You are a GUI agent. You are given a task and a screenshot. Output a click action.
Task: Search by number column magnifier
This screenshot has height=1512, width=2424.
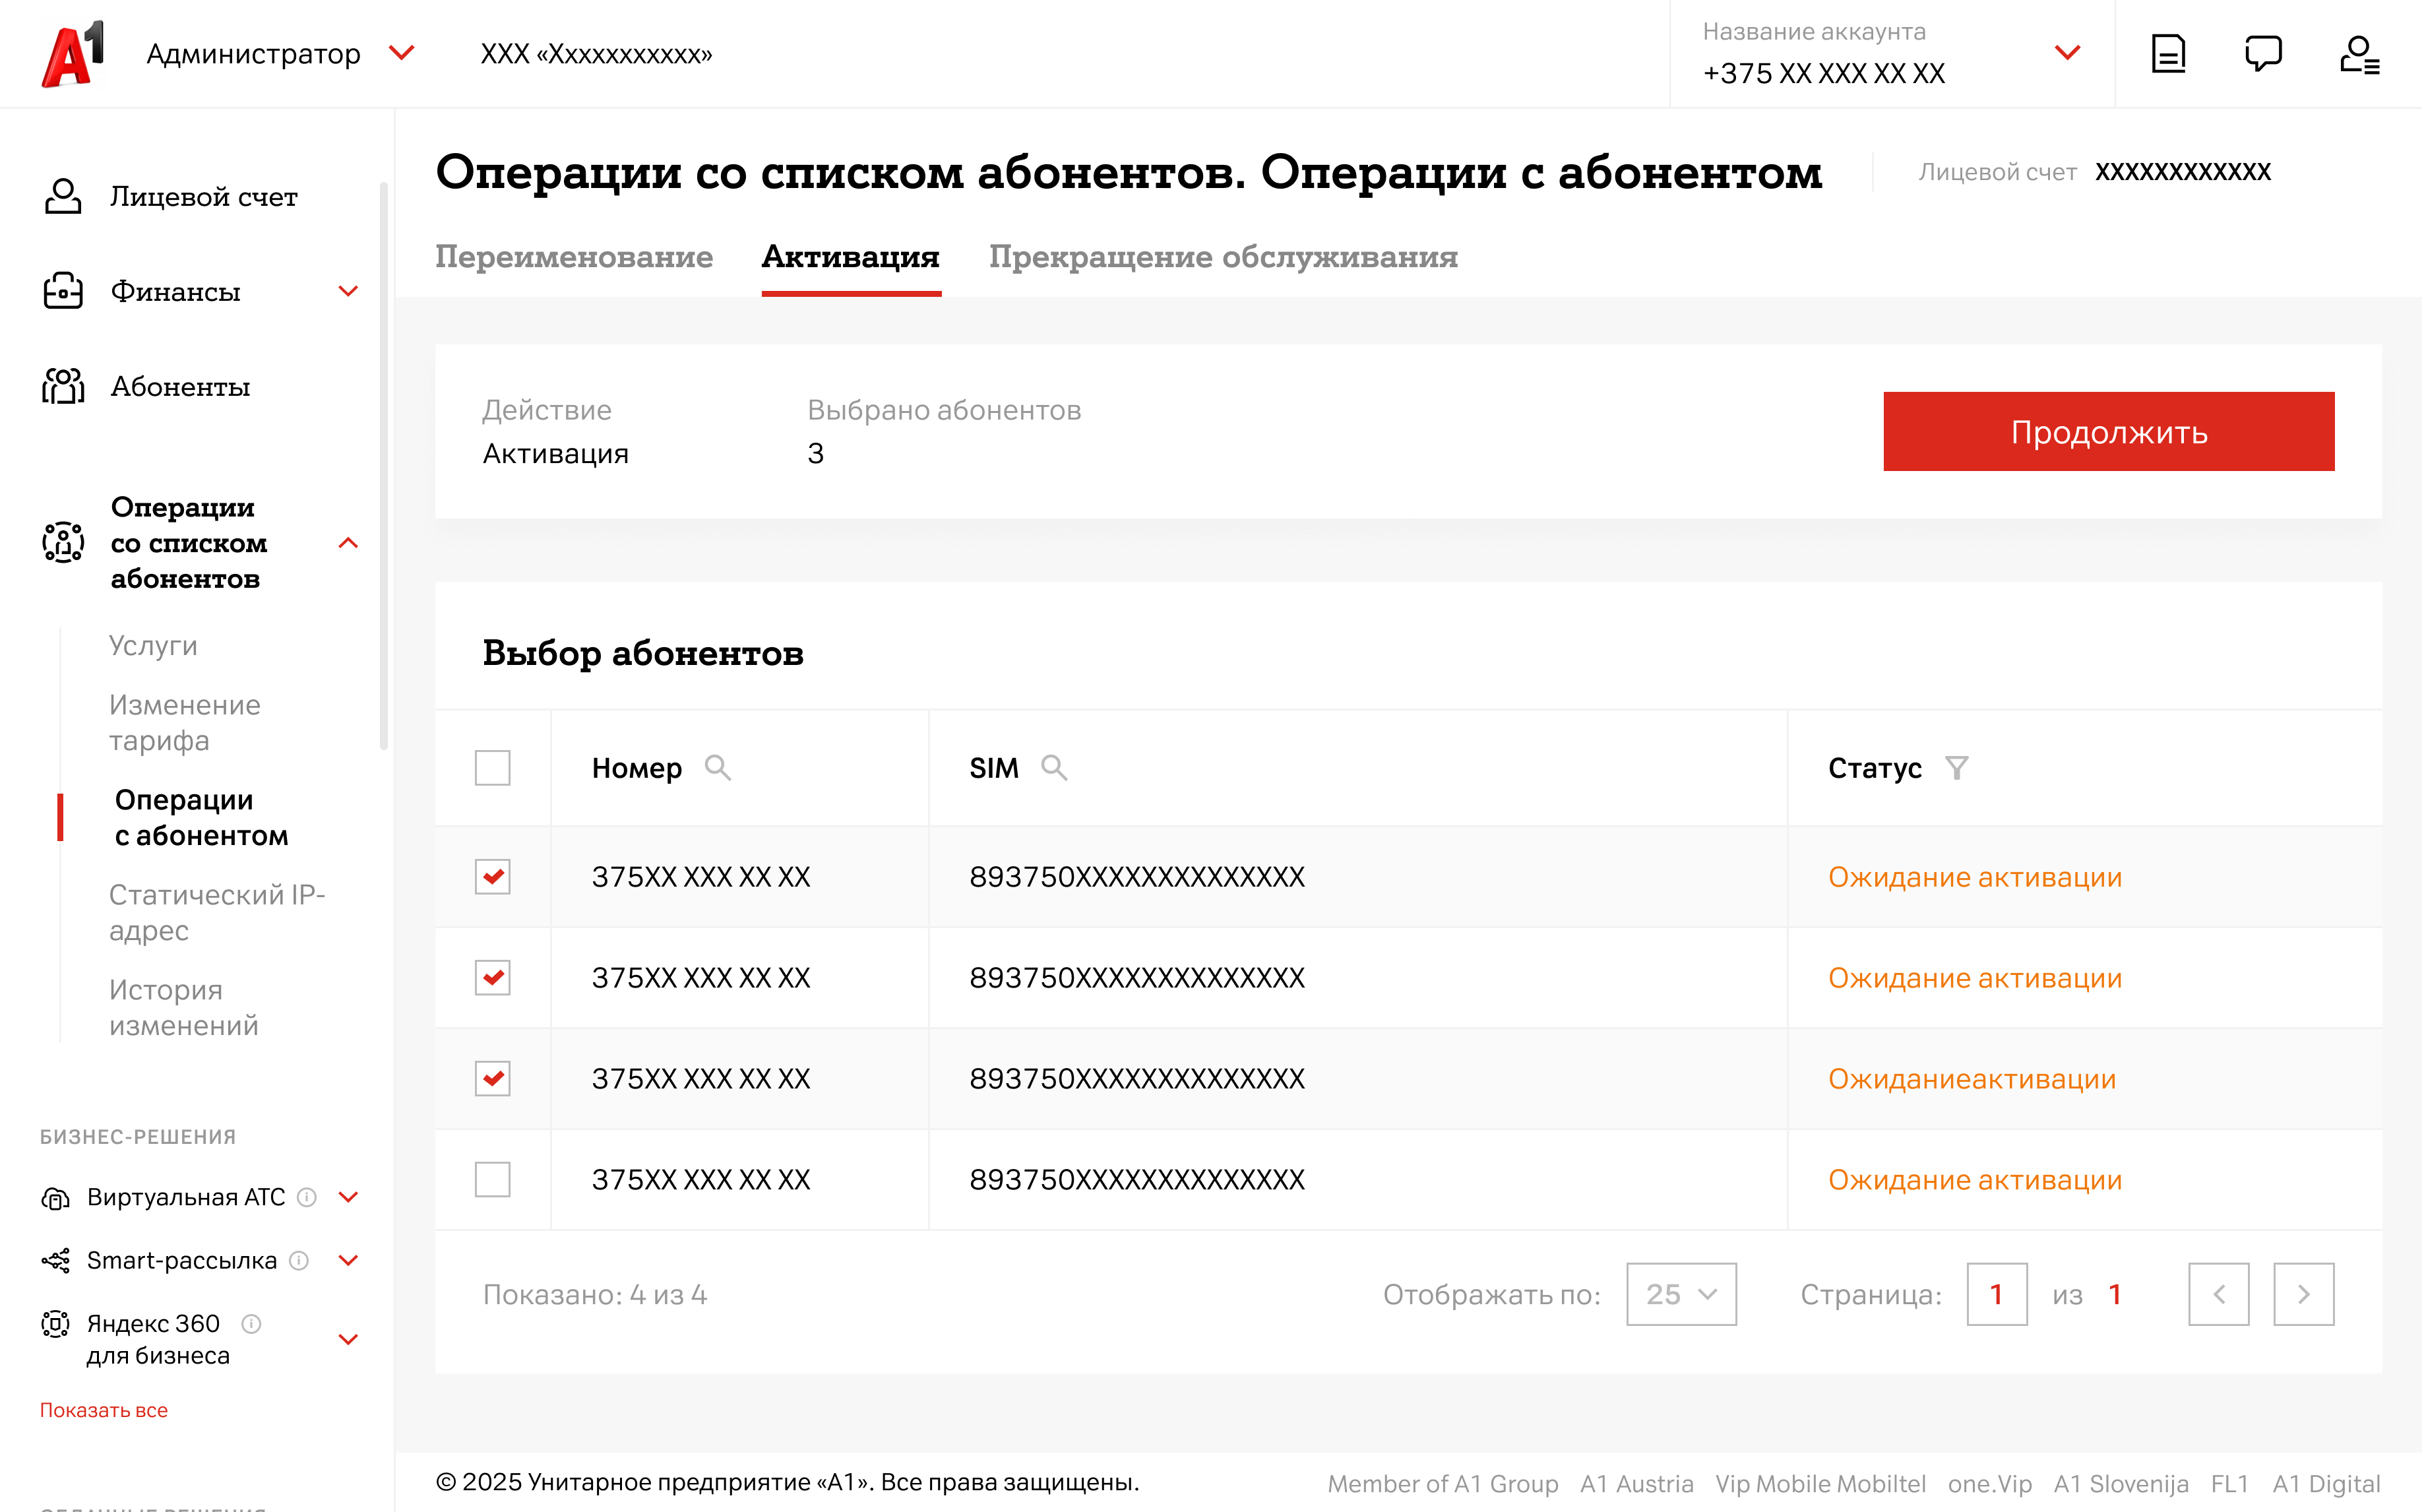[x=718, y=768]
